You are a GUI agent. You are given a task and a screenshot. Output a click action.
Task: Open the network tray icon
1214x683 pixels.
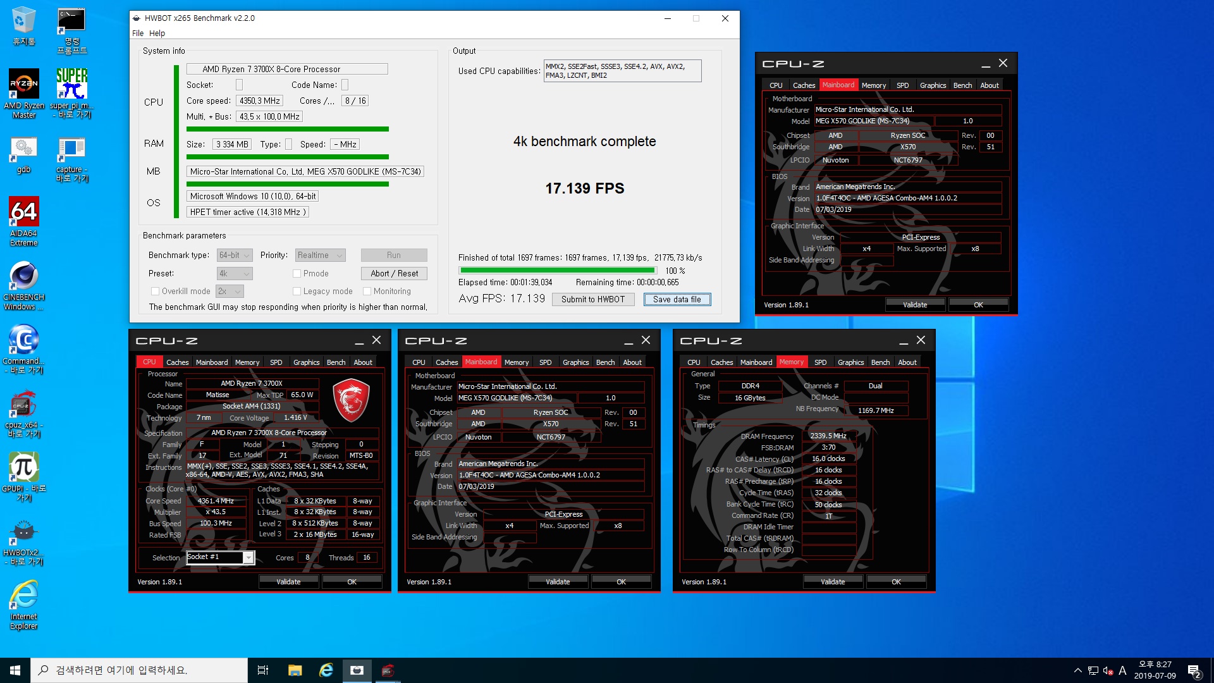click(x=1093, y=670)
